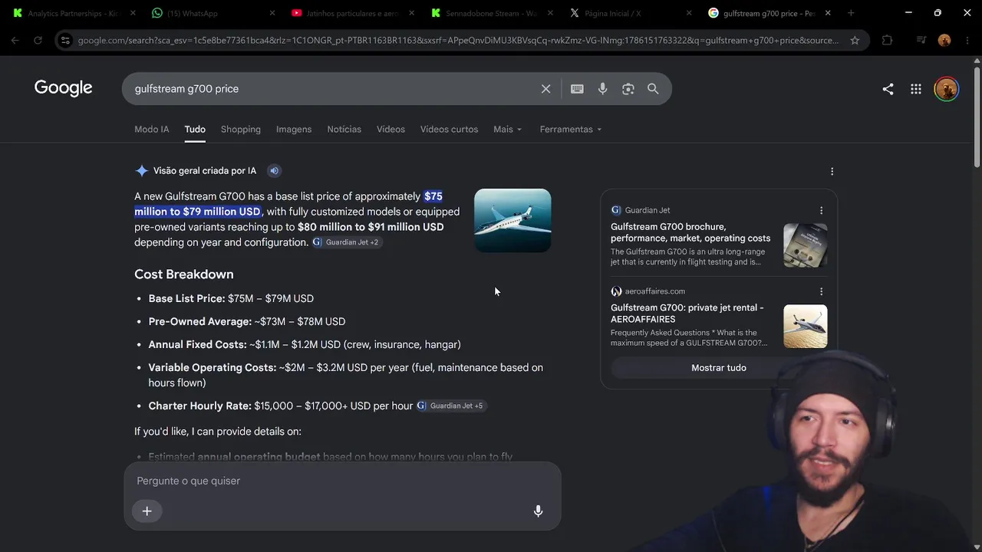Submit search with the magnifier icon
The image size is (982, 552).
tap(653, 89)
